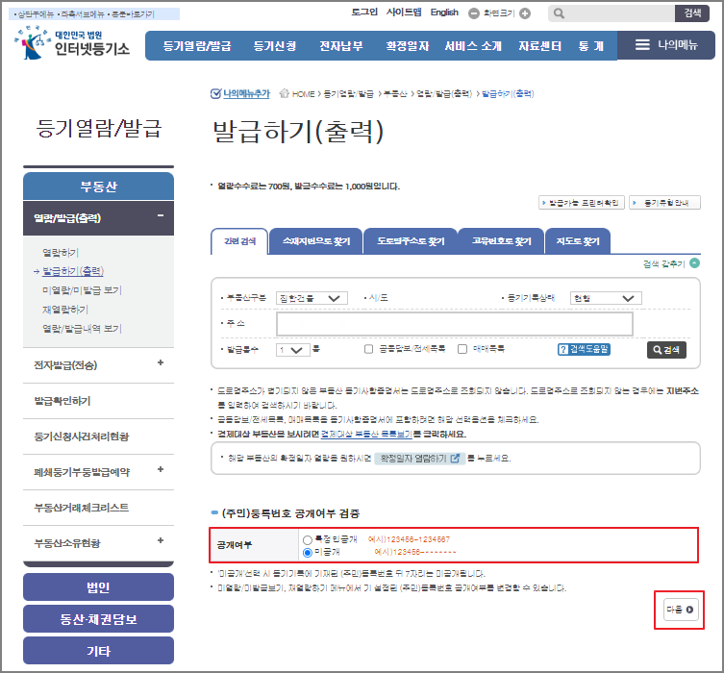Screen dimensions: 724x673
Task: Switch language via English link
Action: point(444,12)
